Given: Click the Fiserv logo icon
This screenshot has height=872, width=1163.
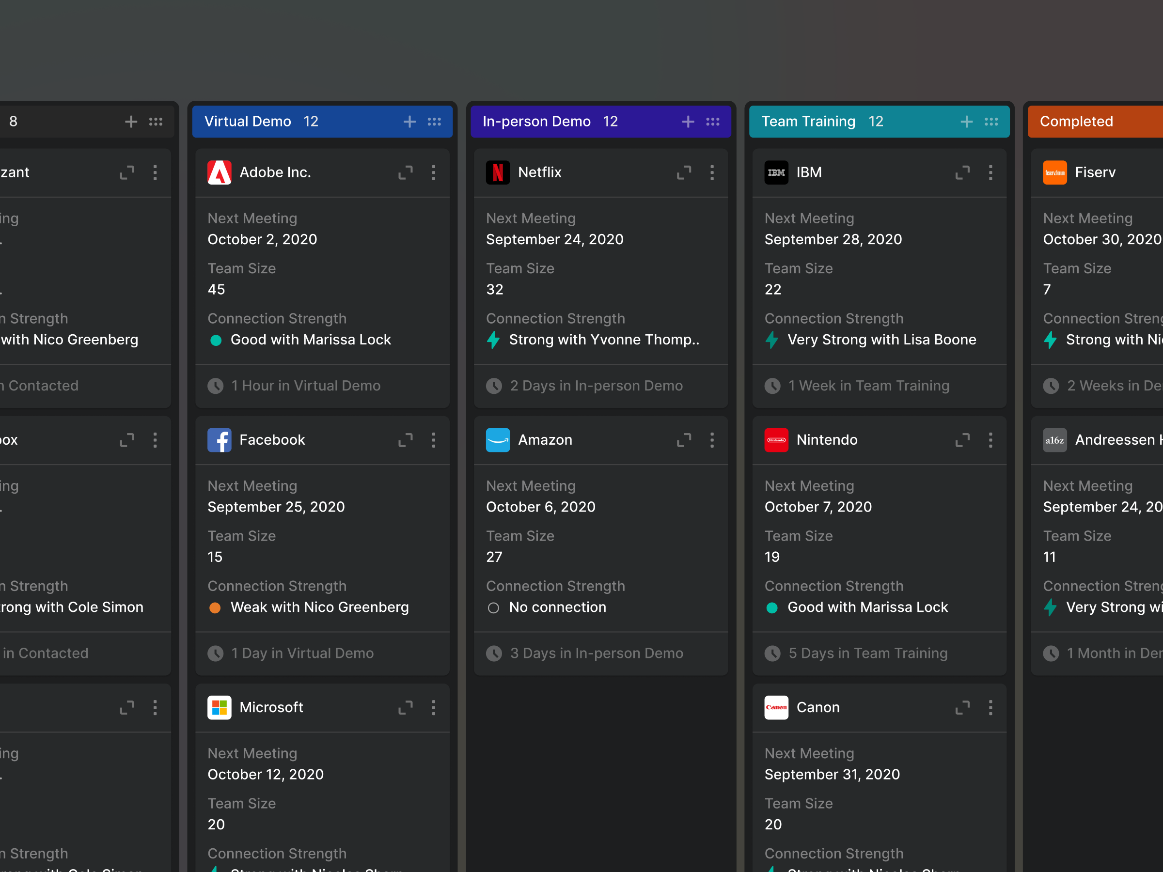Looking at the screenshot, I should click(x=1055, y=172).
